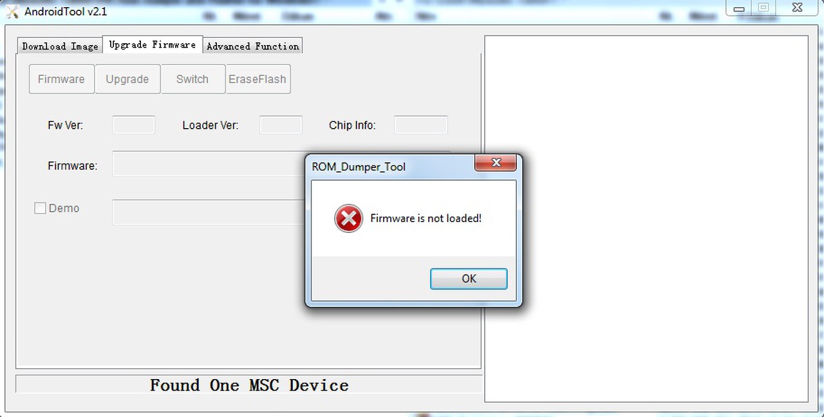Switch to Download Image tab
Image resolution: width=824 pixels, height=417 pixels.
pos(60,46)
